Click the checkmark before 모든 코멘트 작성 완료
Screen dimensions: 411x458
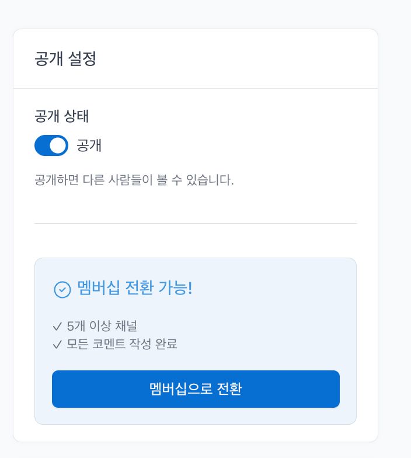[x=57, y=344]
